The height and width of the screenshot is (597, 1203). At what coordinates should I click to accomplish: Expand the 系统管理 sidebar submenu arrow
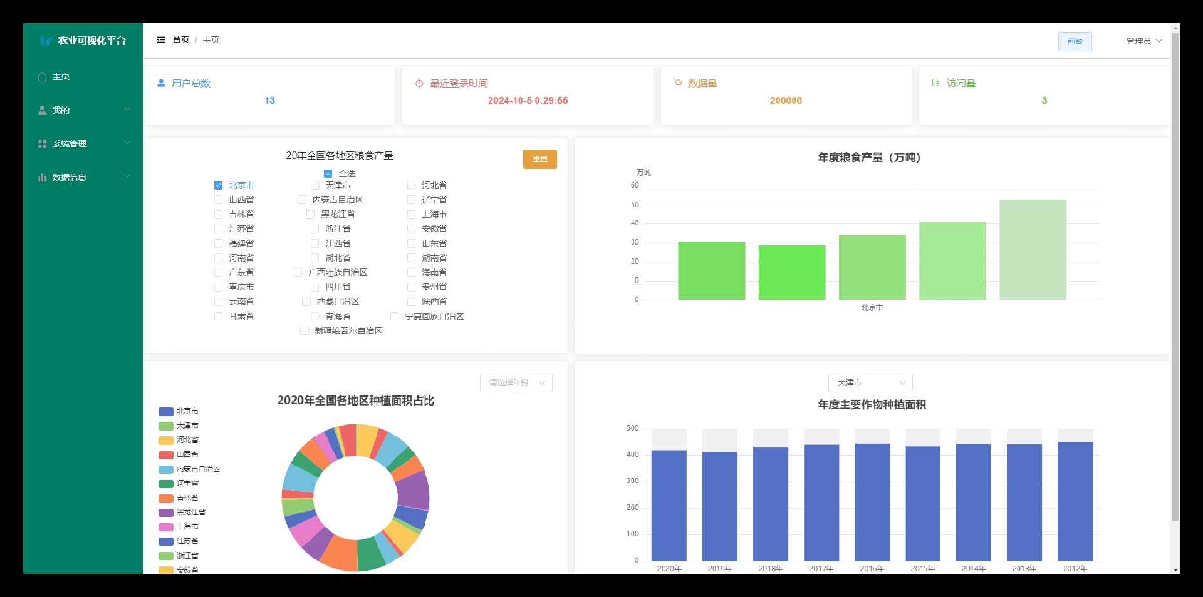click(x=127, y=143)
